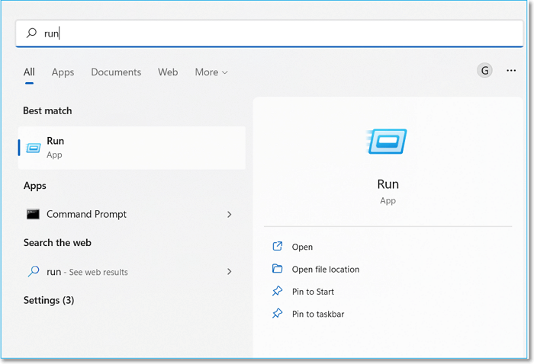Viewport: 534px width, 364px height.
Task: Click the Pin to taskbar pin icon
Action: pos(277,314)
